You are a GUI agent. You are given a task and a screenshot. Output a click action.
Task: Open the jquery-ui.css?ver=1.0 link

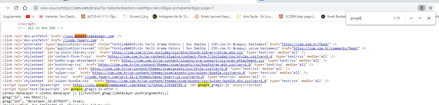[x=144, y=77]
